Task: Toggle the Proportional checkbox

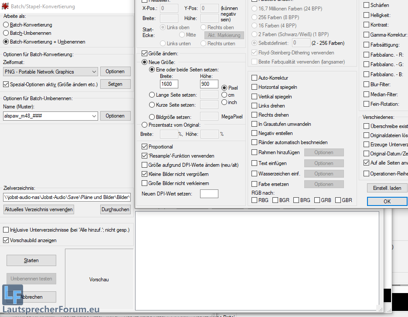Action: [x=145, y=147]
